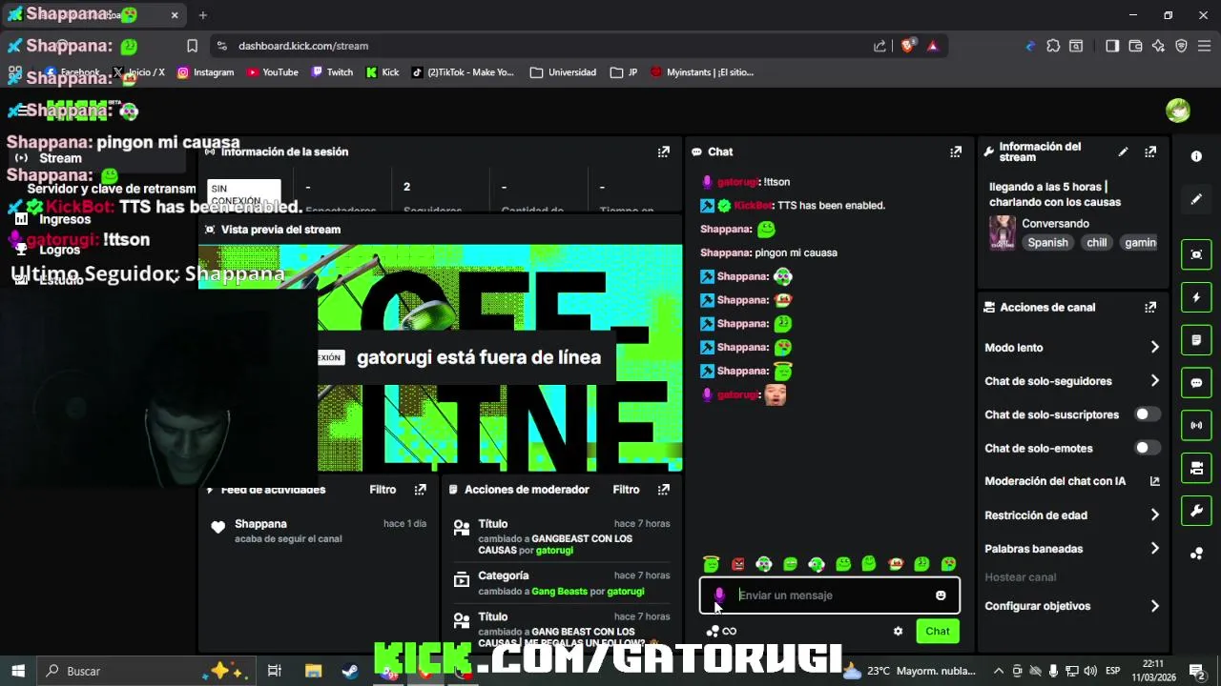The width and height of the screenshot is (1221, 686).
Task: Open Filtro in Feed de actividades
Action: click(383, 489)
